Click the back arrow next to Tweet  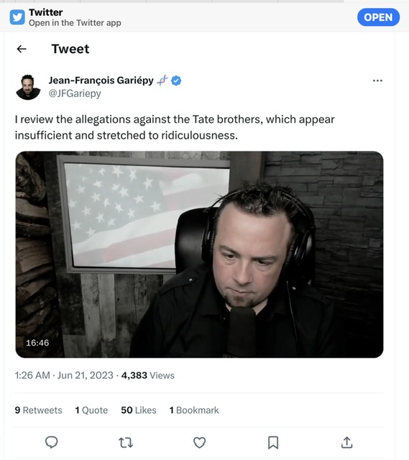(x=22, y=49)
